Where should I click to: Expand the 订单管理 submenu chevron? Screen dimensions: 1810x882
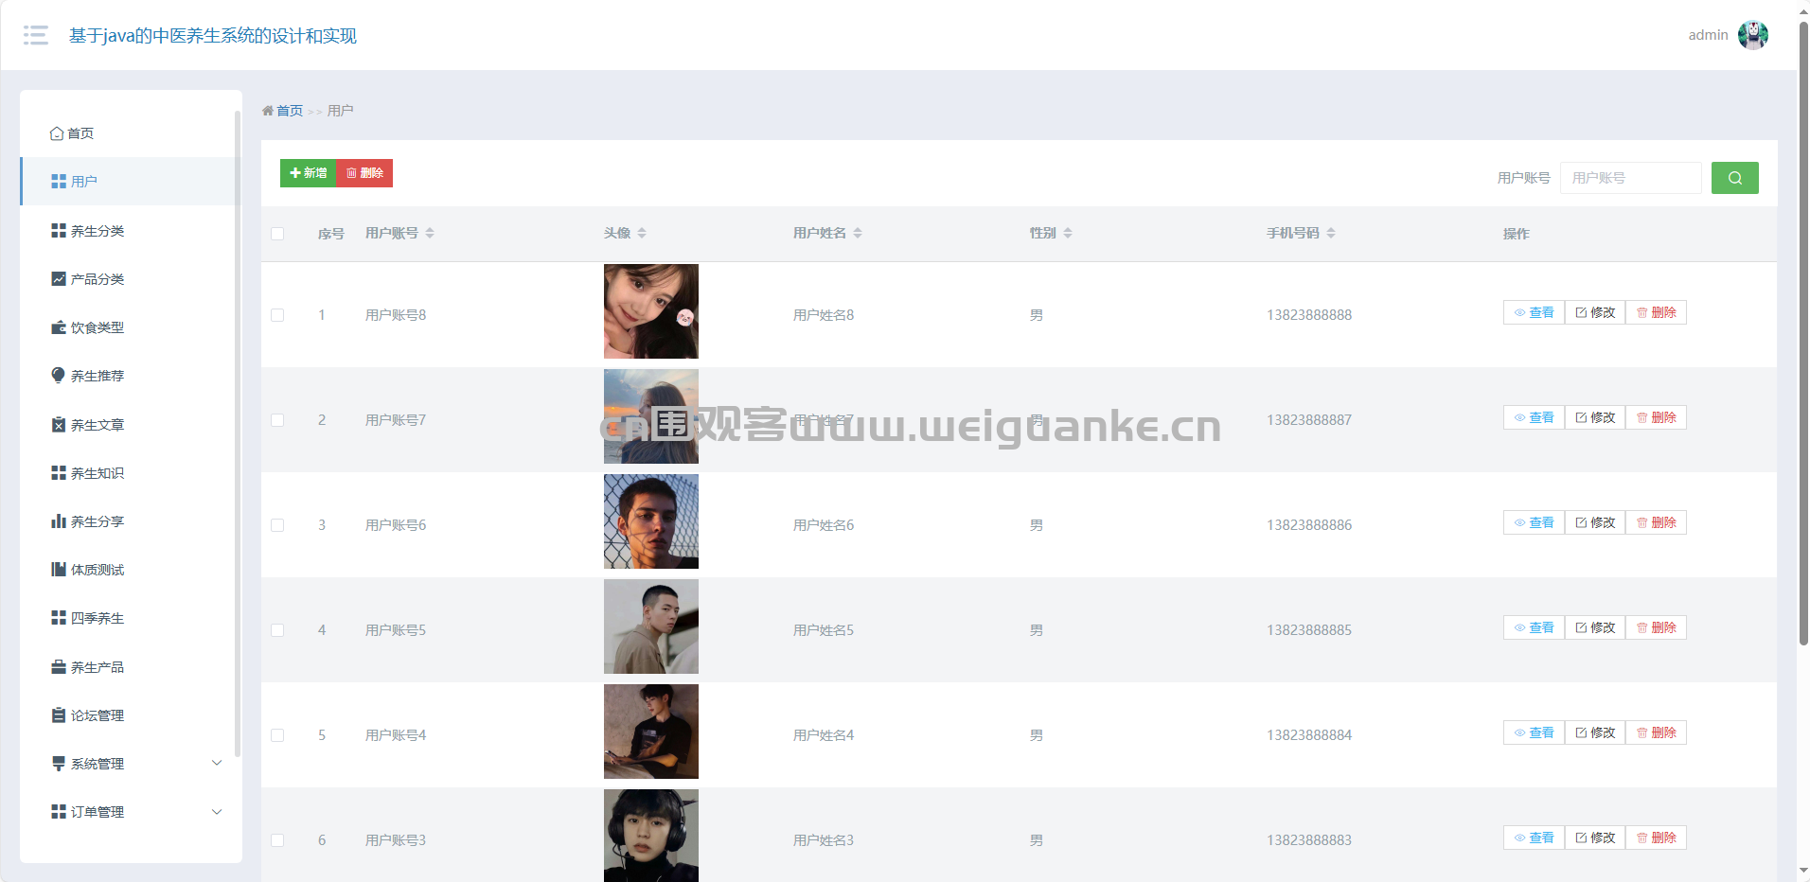click(217, 812)
